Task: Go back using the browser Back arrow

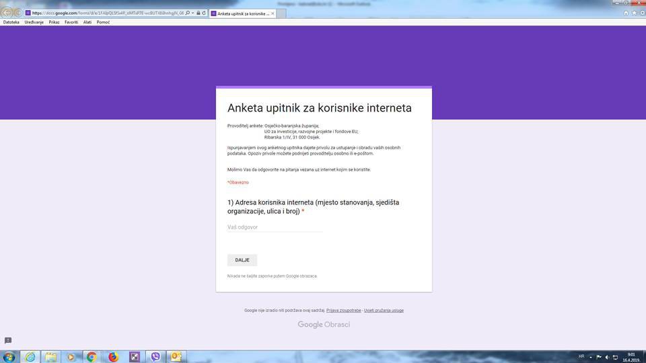Action: point(7,13)
